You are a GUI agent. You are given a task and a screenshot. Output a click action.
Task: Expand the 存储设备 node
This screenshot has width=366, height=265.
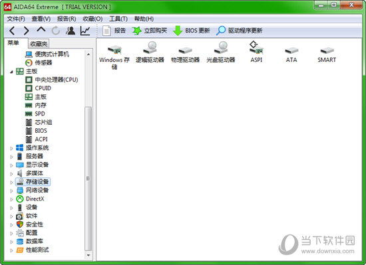pos(11,183)
